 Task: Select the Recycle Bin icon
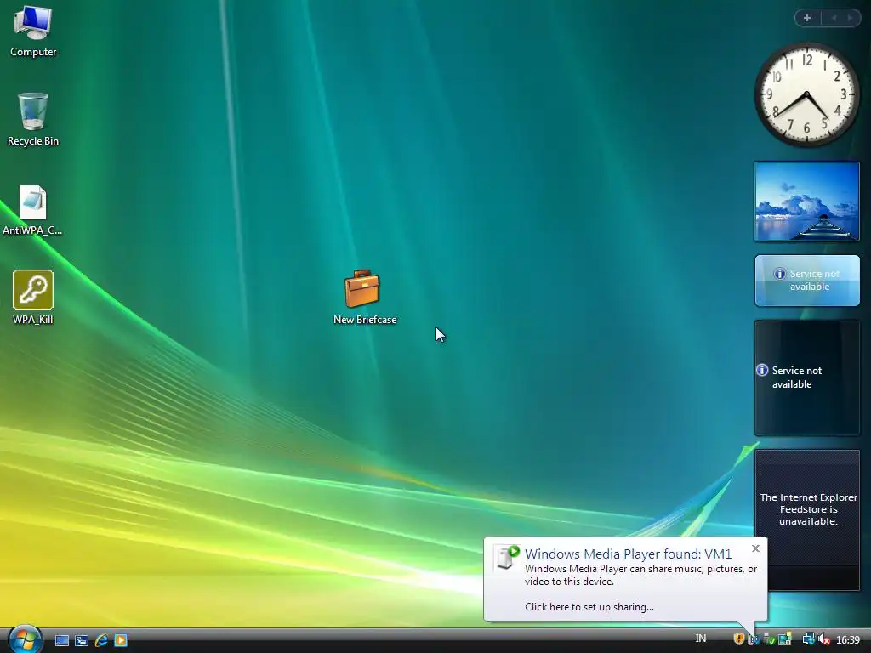pyautogui.click(x=33, y=119)
